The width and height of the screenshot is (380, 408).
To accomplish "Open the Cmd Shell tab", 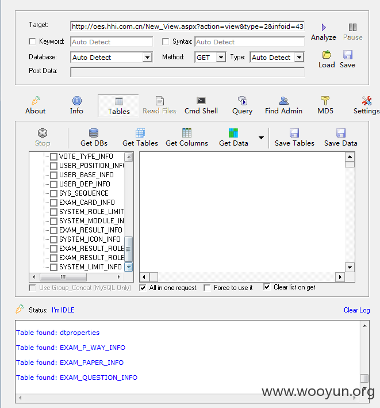I will [x=201, y=106].
